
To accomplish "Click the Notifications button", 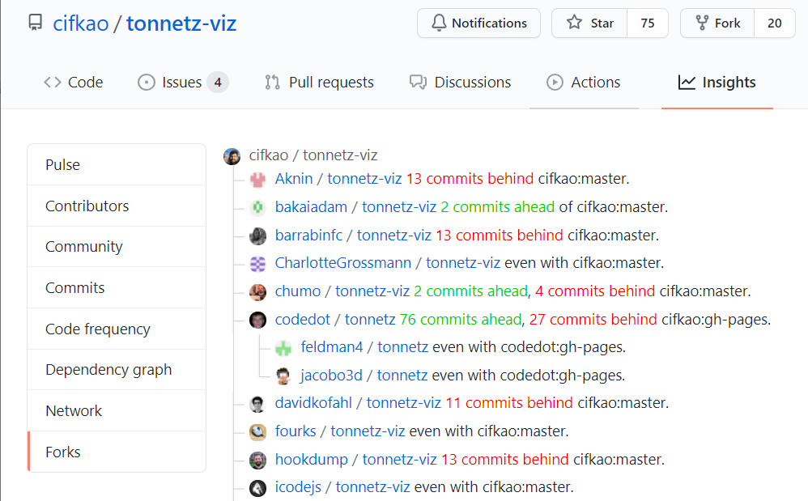I will click(x=478, y=23).
